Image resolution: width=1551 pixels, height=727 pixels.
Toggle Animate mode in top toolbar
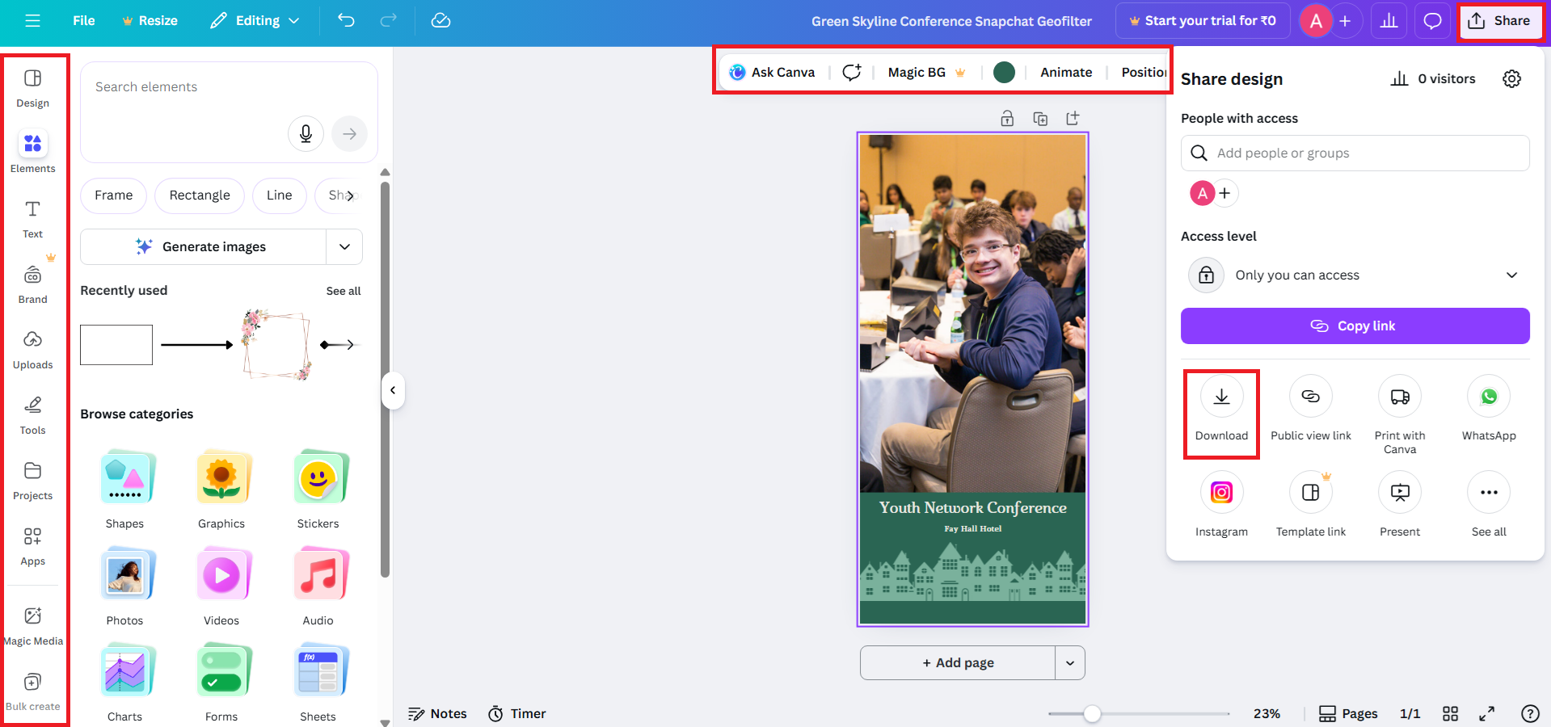coord(1065,72)
